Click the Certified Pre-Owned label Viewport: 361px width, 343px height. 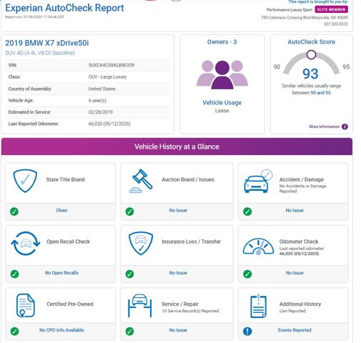[x=70, y=304]
